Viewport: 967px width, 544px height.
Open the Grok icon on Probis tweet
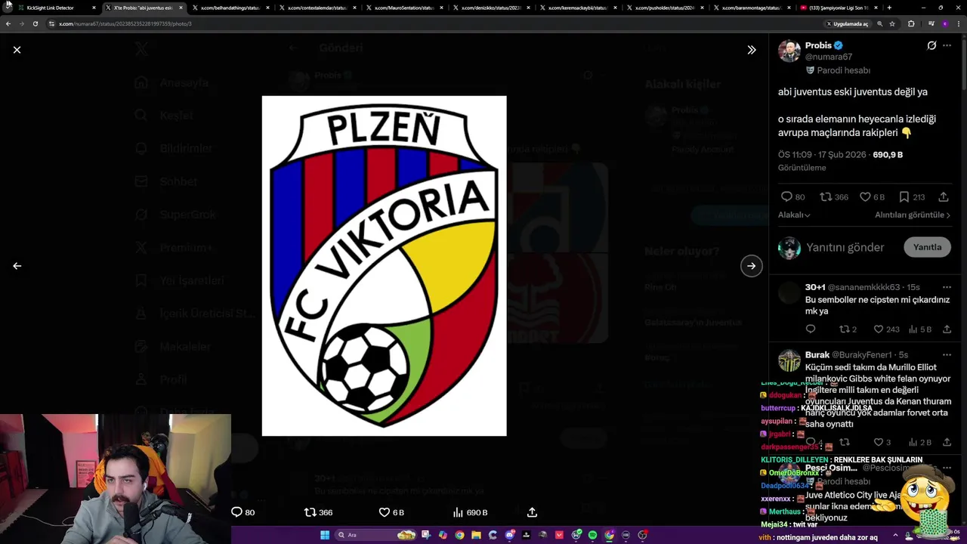pos(931,45)
